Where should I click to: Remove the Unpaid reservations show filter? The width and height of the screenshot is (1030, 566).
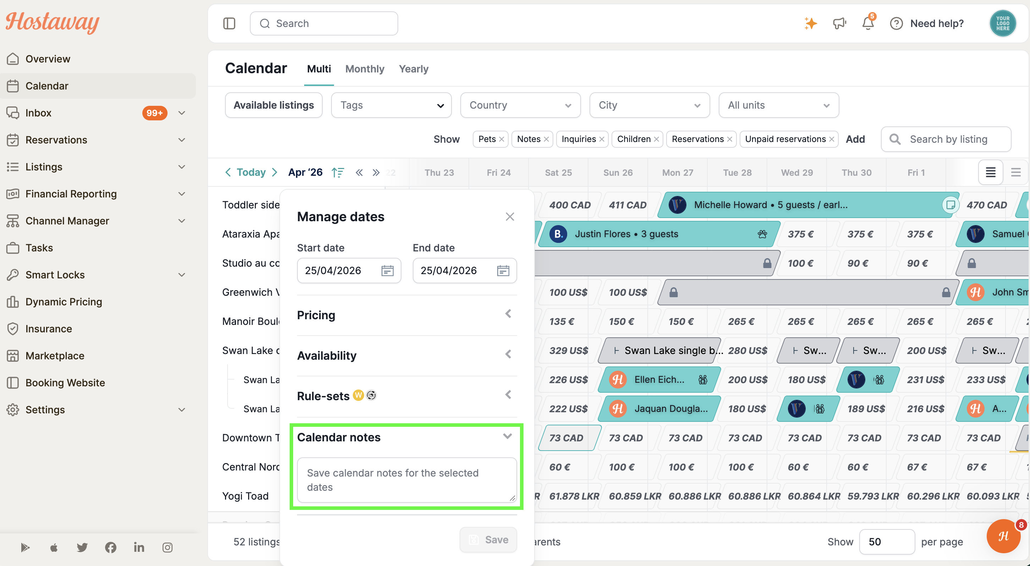pyautogui.click(x=831, y=139)
